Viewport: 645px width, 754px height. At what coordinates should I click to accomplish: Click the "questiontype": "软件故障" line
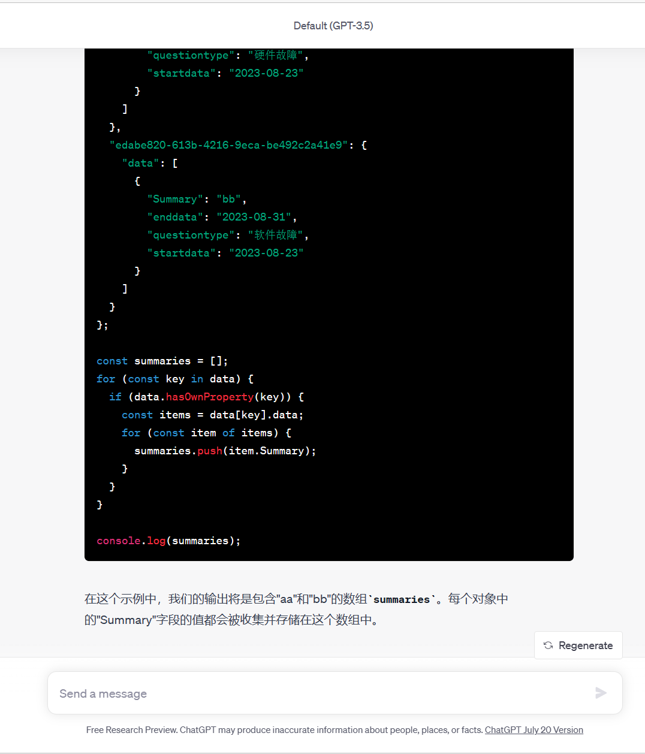point(228,235)
